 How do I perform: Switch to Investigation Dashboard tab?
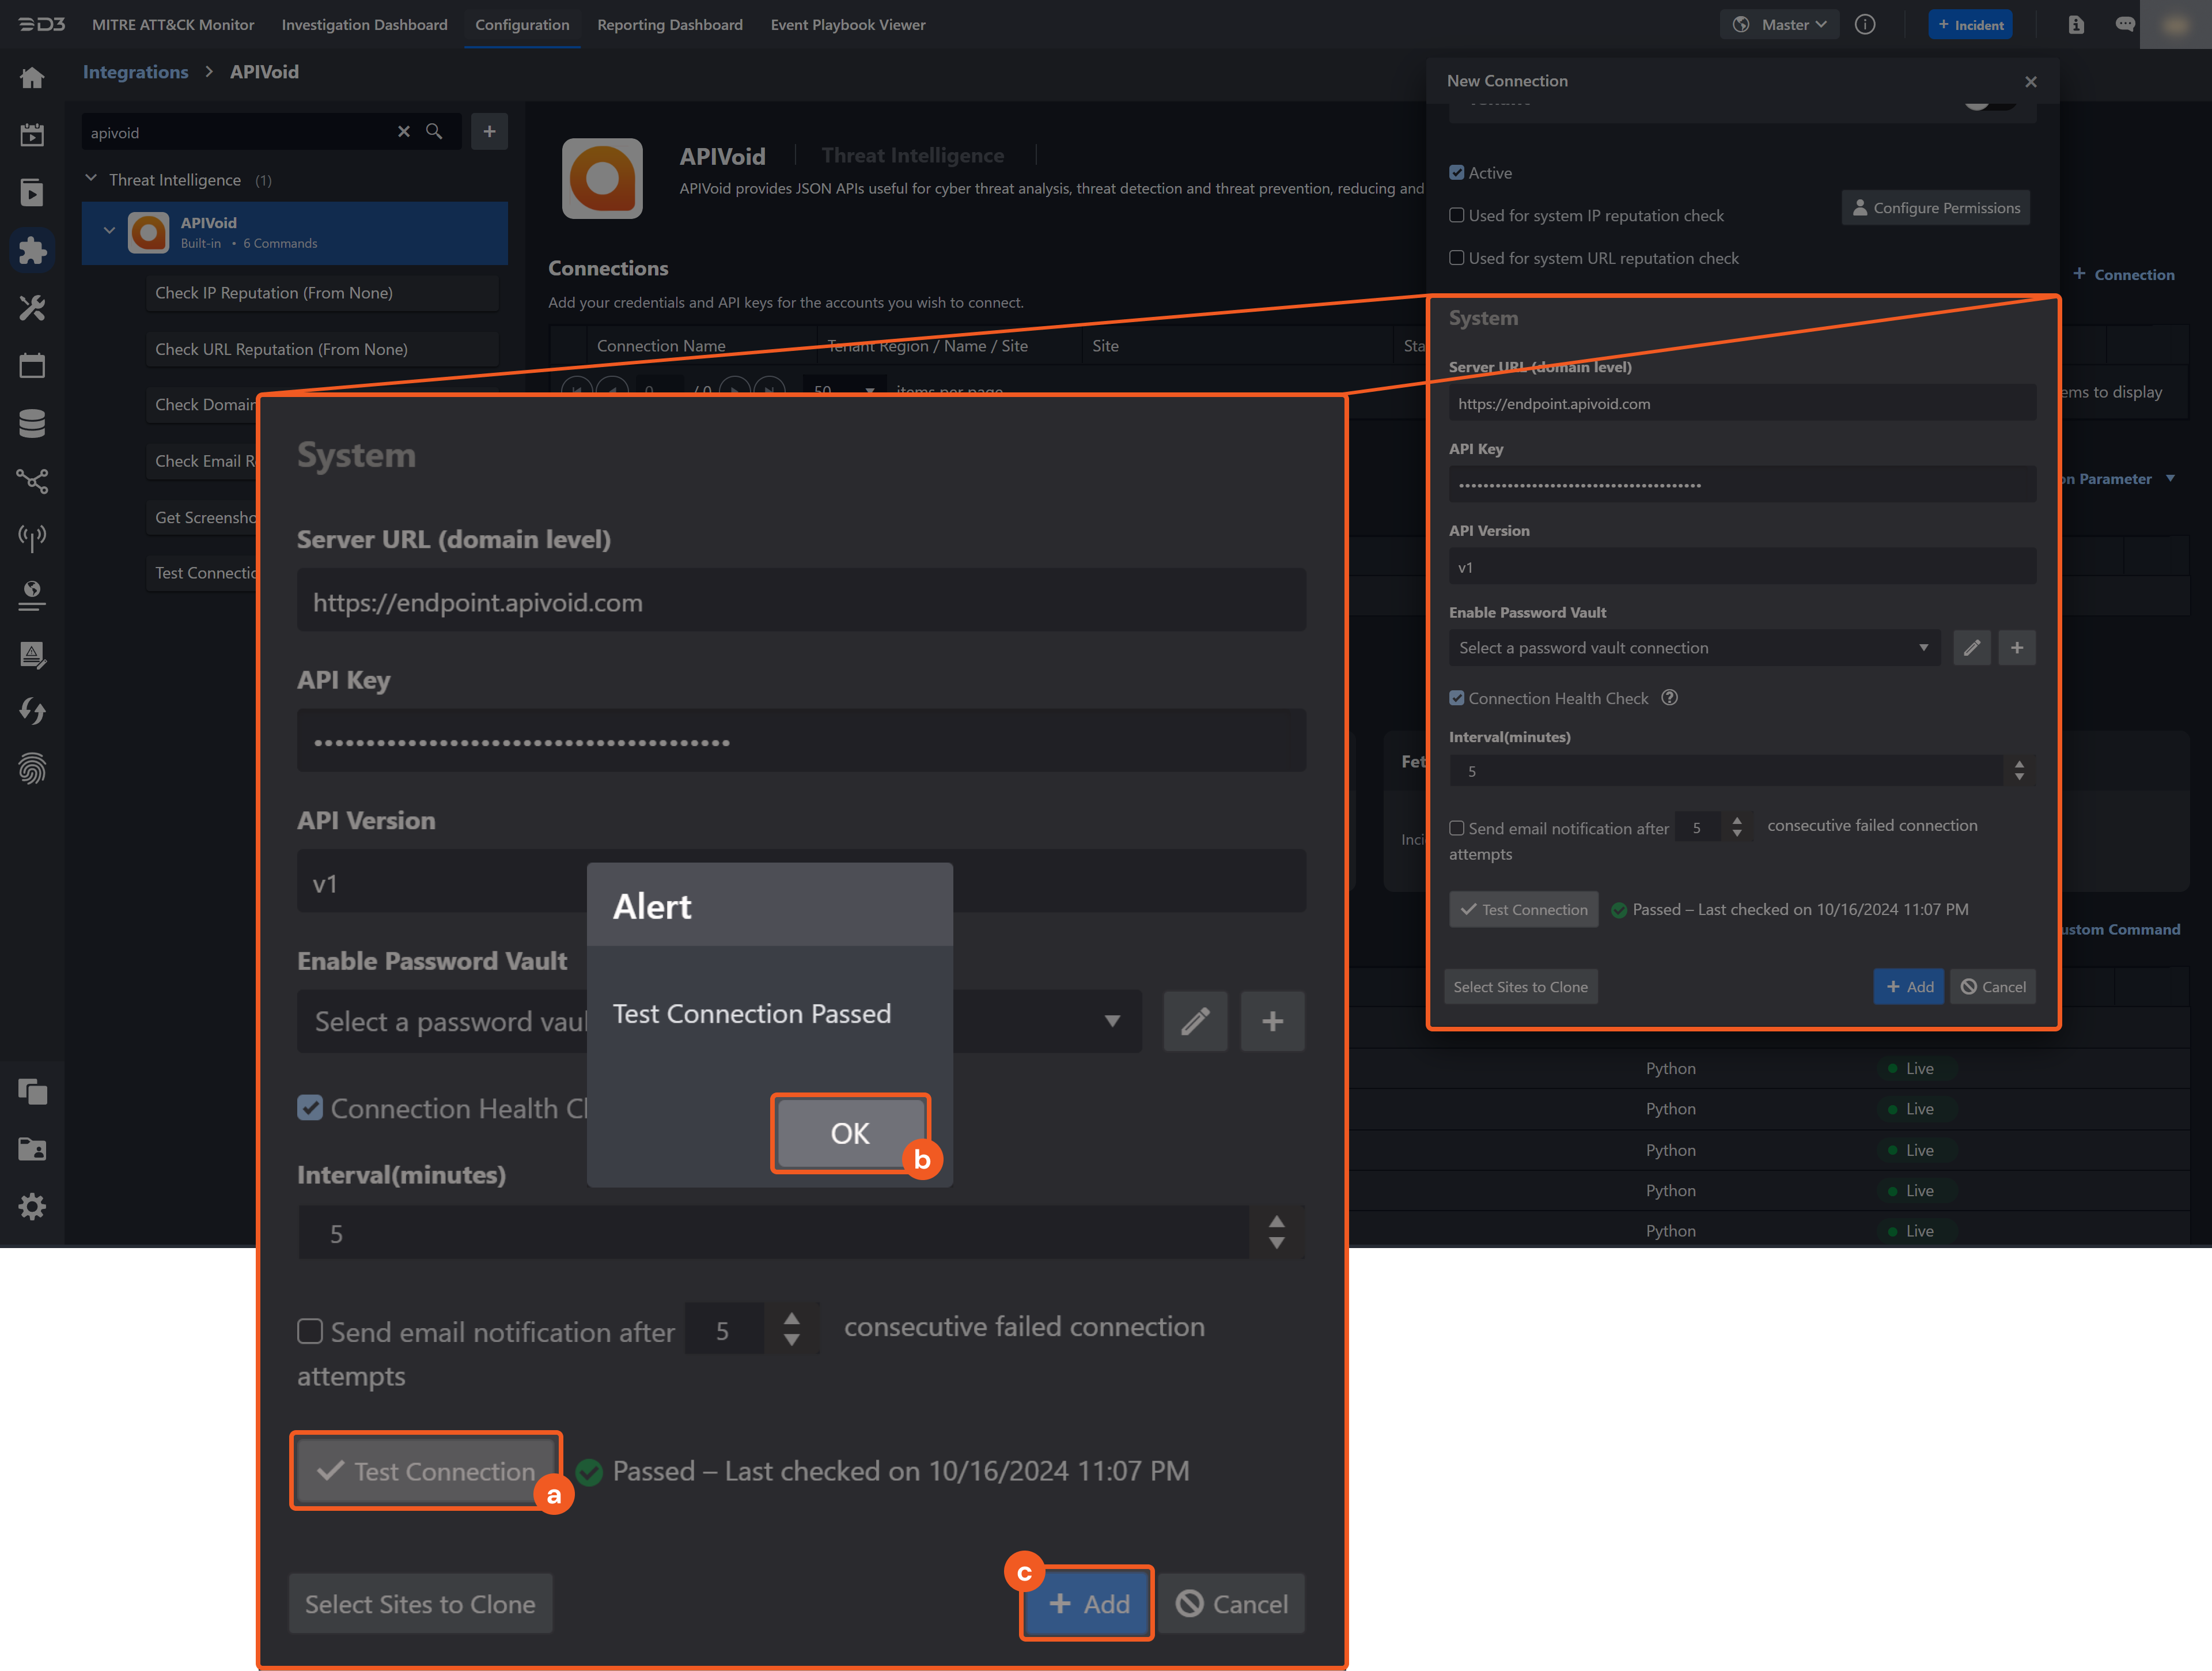pos(364,25)
